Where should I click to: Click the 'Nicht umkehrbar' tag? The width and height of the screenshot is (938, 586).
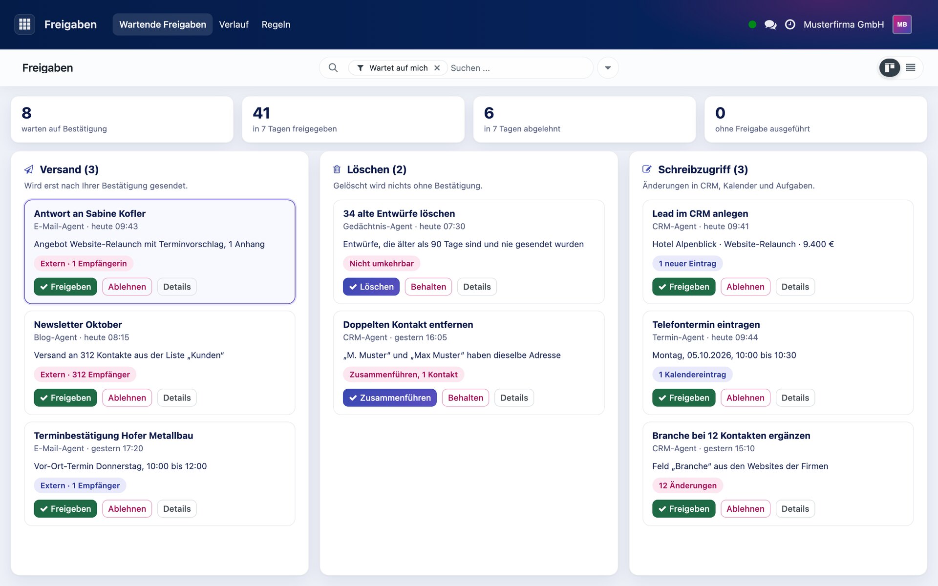point(382,263)
